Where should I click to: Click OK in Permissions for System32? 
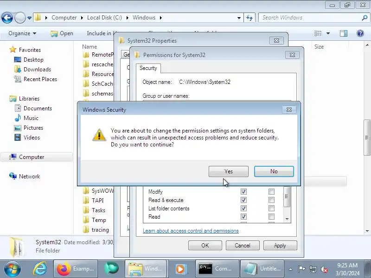tap(205, 246)
